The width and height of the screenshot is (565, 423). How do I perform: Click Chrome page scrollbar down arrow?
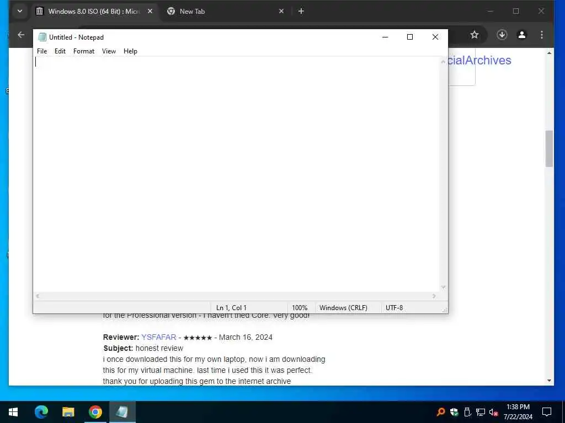click(549, 381)
